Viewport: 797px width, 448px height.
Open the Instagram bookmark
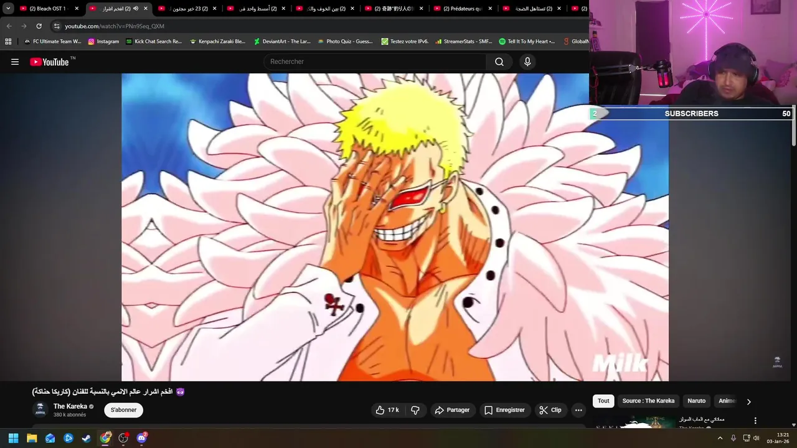103,42
